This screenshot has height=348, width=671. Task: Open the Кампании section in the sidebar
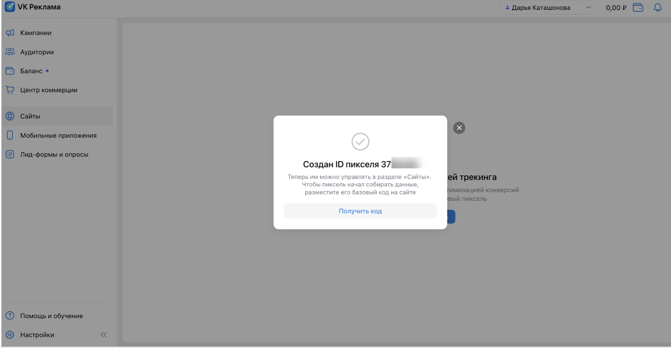[35, 33]
